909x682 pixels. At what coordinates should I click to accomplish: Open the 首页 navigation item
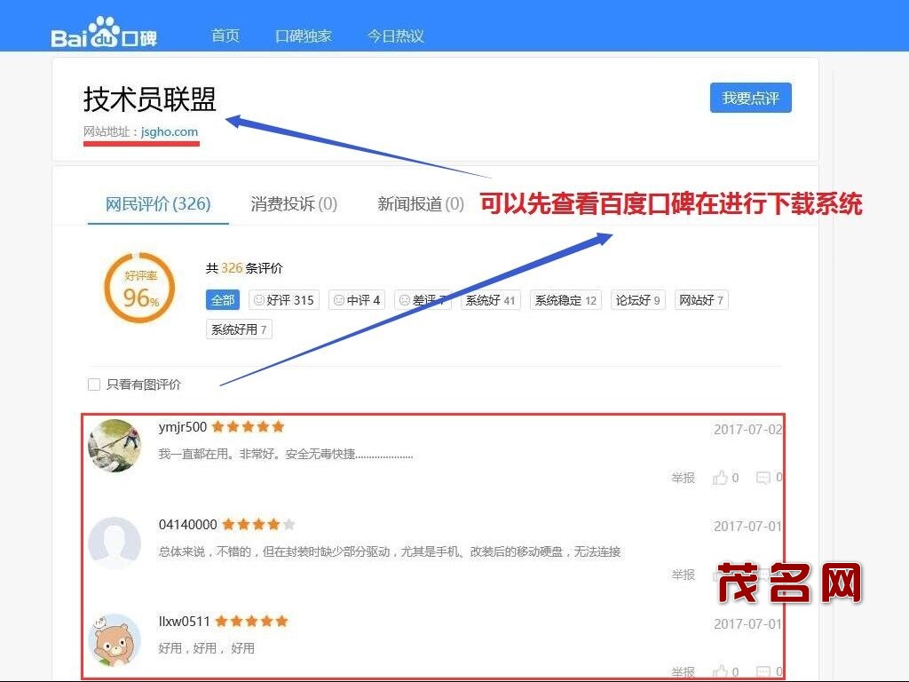[x=225, y=36]
